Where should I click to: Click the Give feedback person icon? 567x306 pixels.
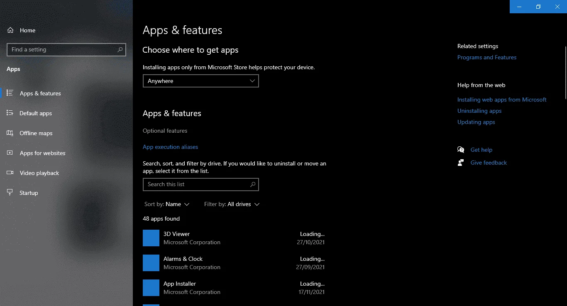point(461,163)
